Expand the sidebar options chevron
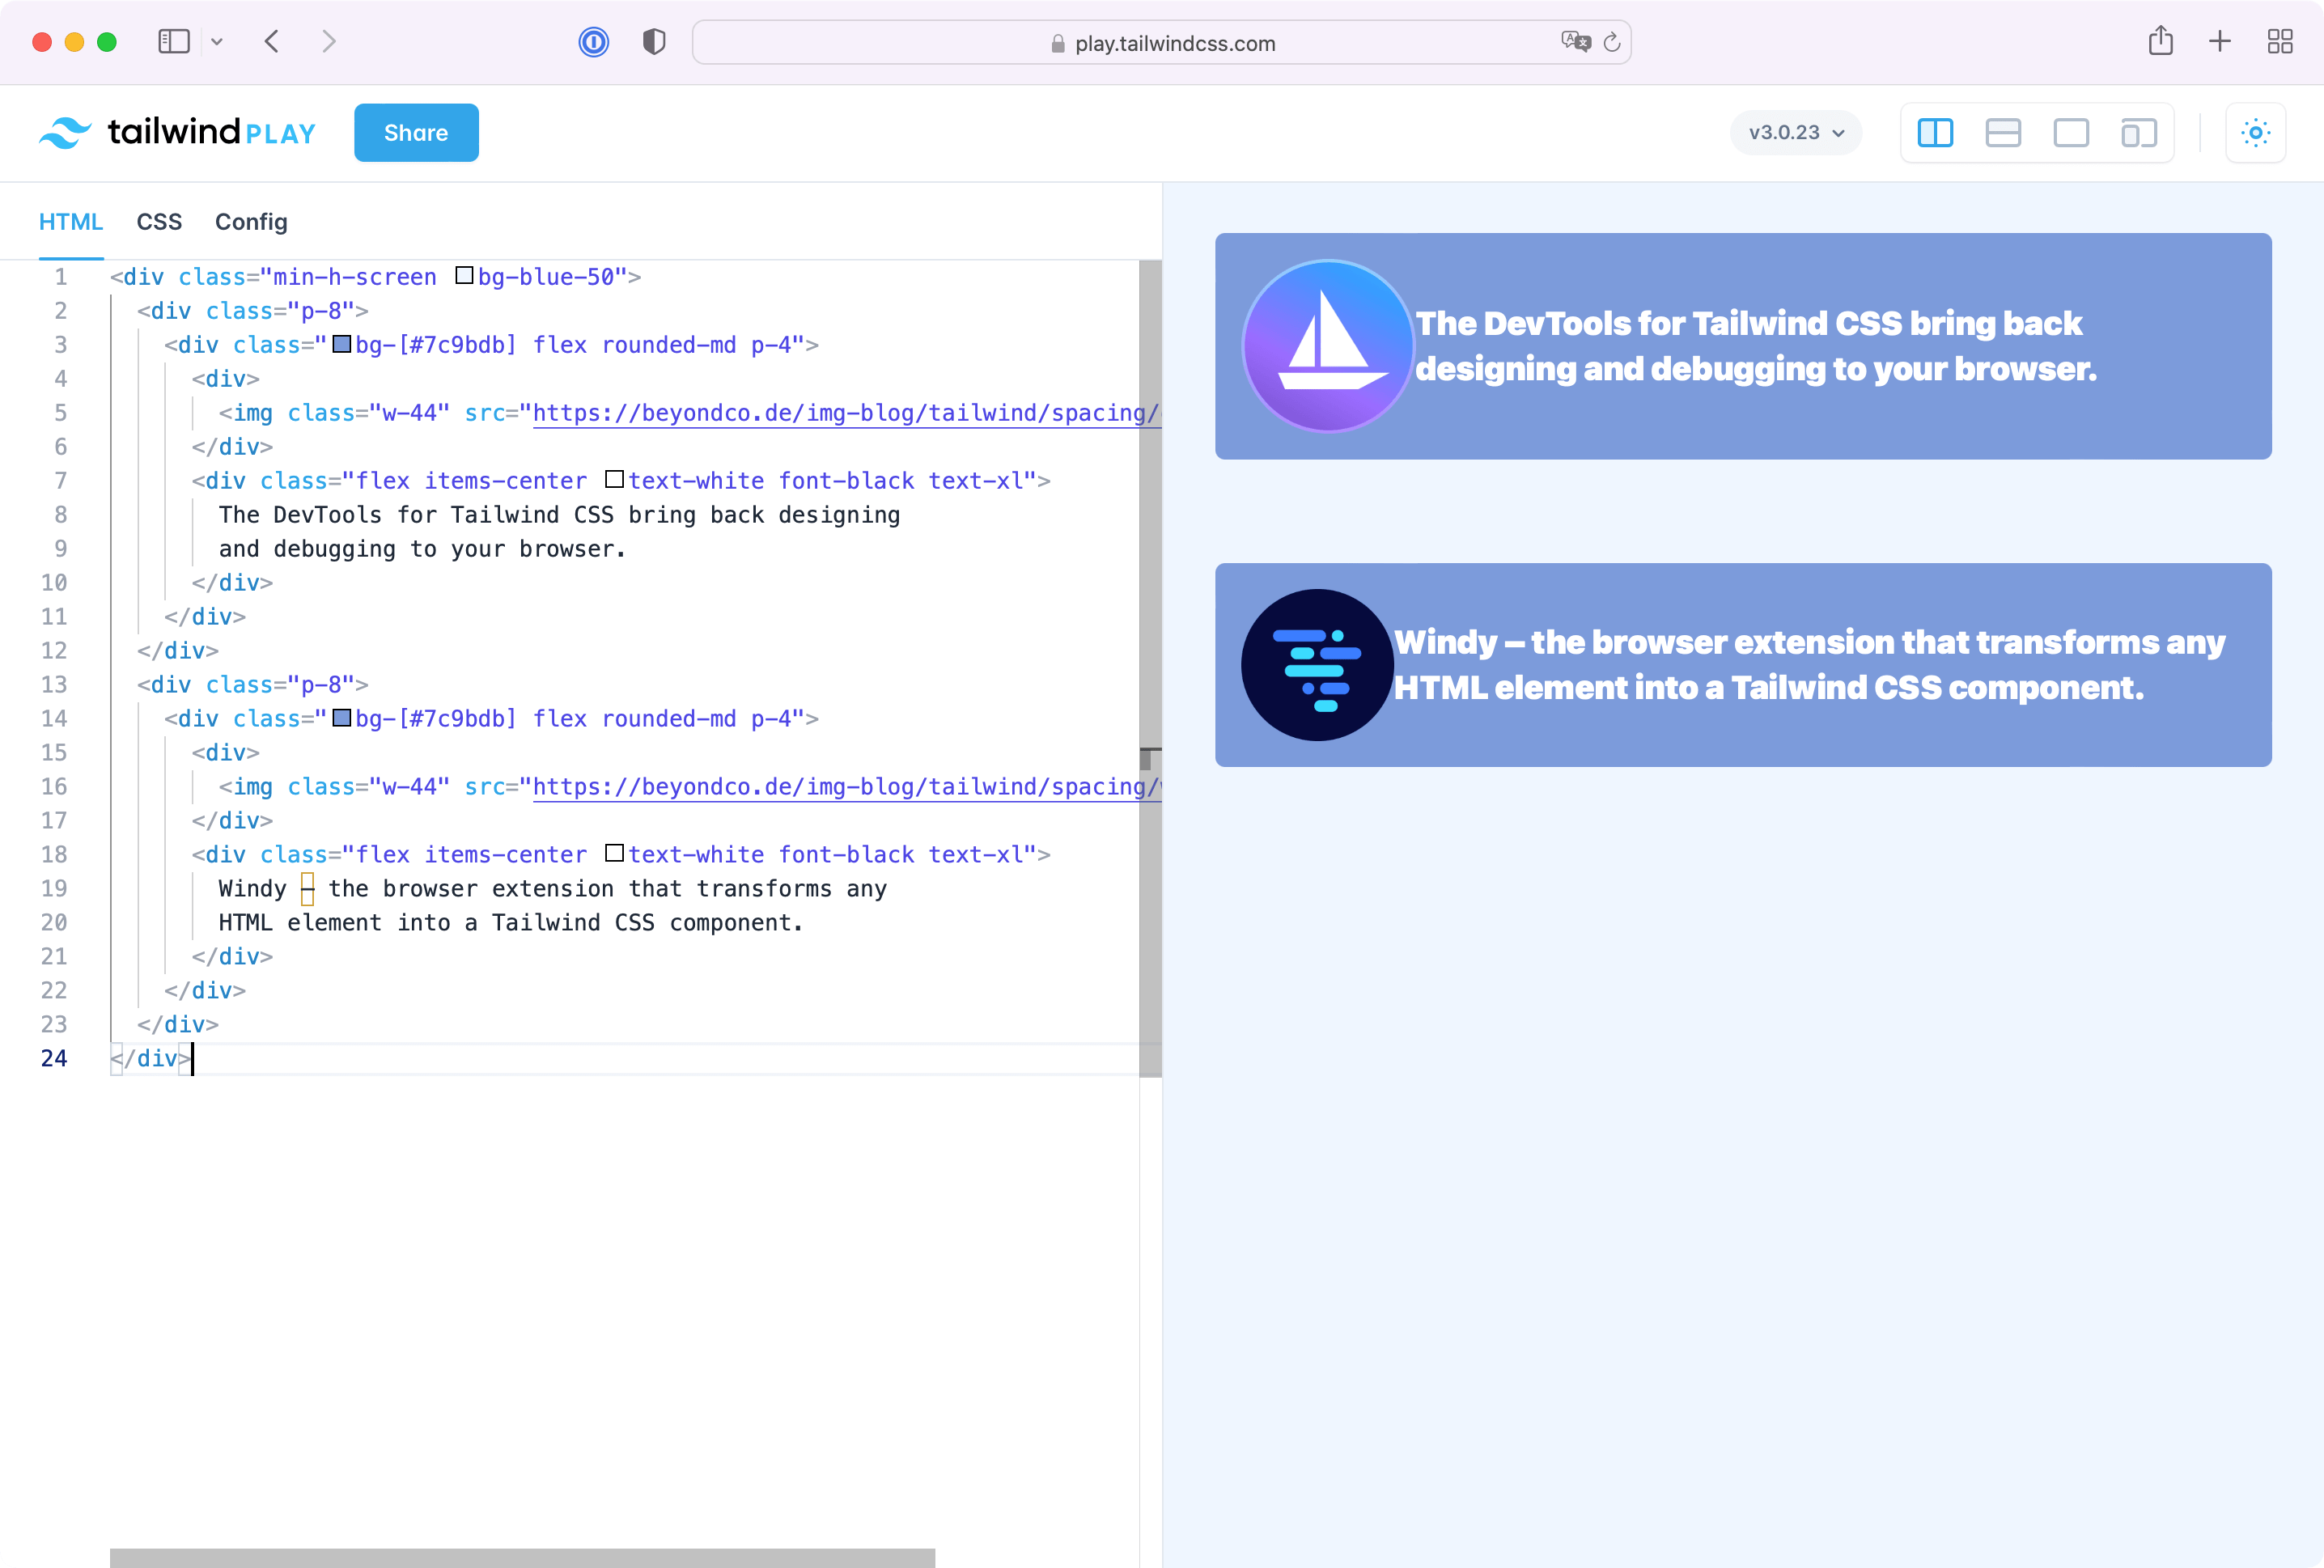This screenshot has height=1568, width=2324. (218, 42)
